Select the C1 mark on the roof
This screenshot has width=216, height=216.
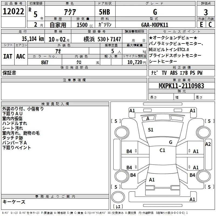click(162, 150)
